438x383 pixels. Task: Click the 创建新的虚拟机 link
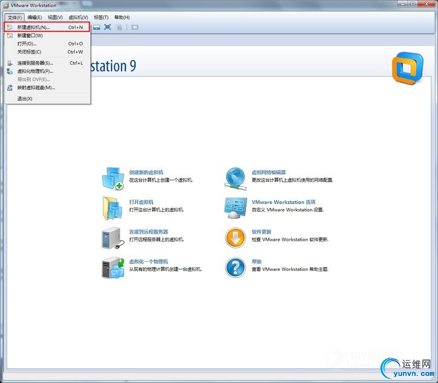146,172
